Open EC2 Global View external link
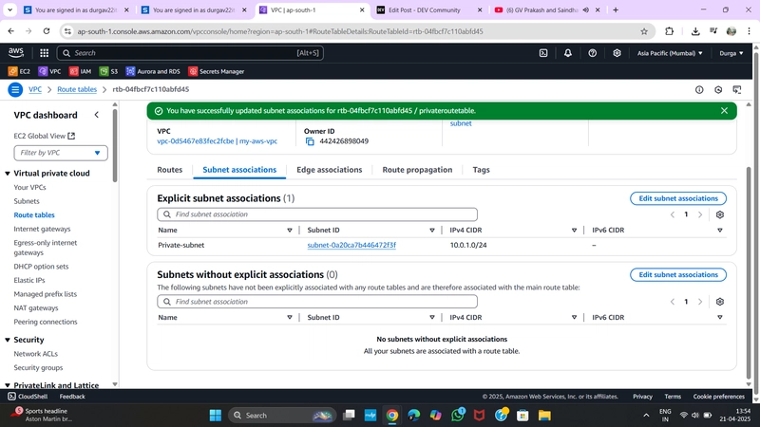Screen dimensions: 760x427 [x=44, y=136]
